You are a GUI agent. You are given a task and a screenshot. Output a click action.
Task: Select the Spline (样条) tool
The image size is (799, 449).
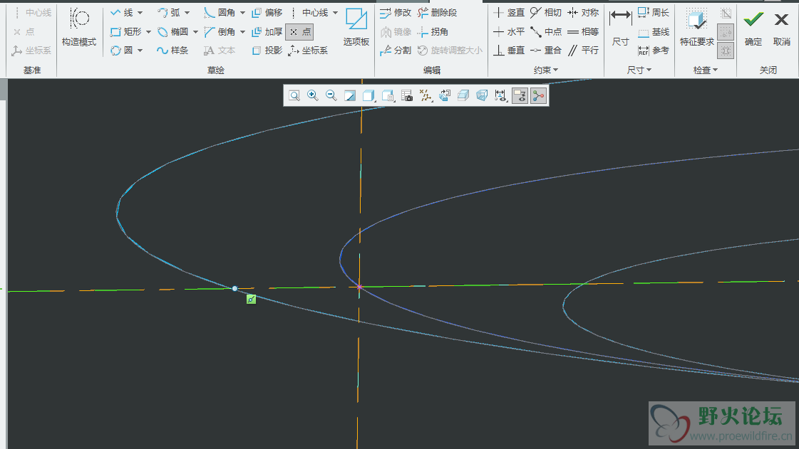[x=172, y=51]
